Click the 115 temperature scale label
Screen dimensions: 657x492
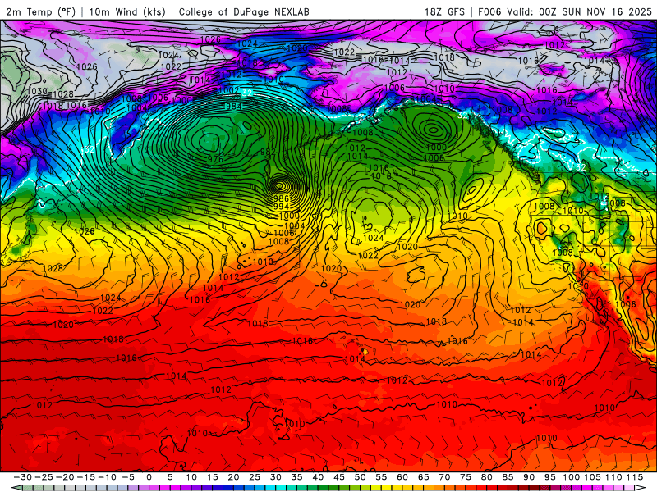point(635,477)
